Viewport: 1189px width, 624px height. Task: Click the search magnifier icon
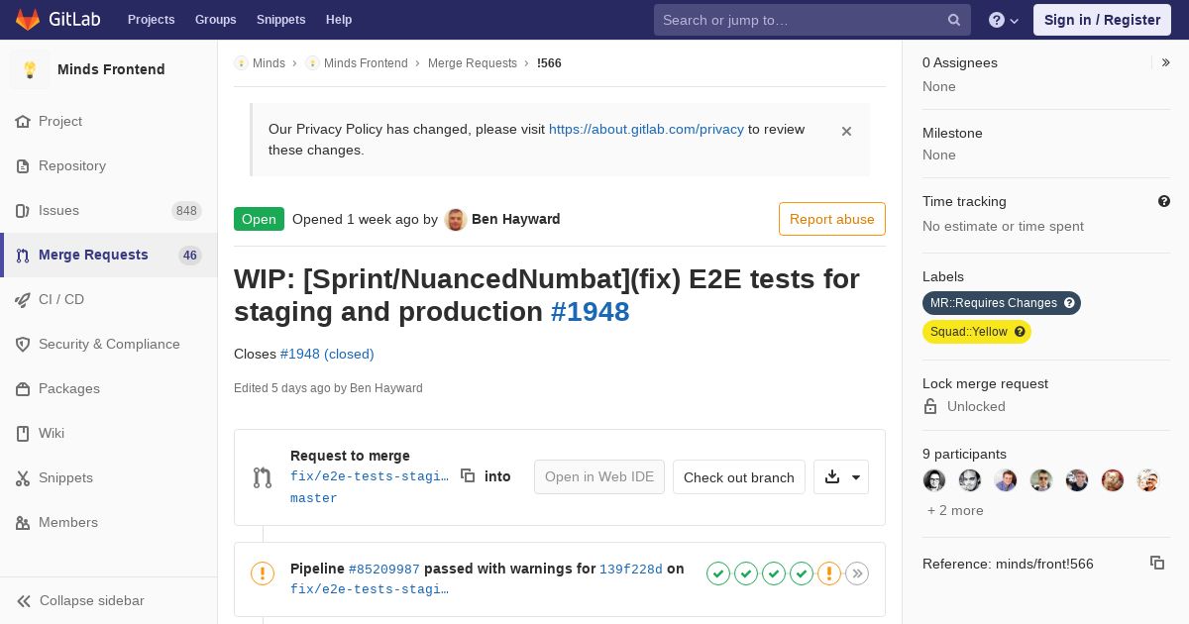coord(953,20)
